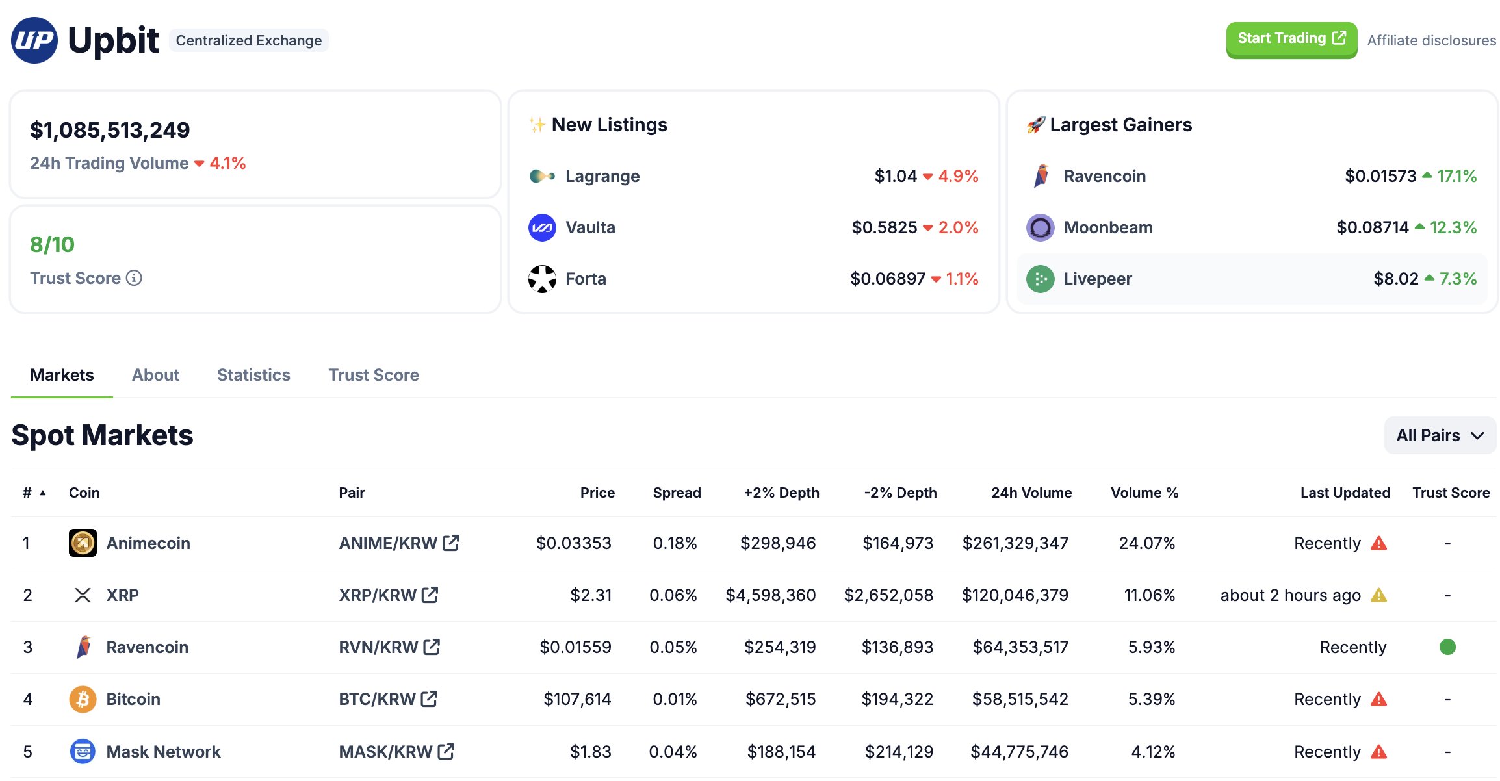The image size is (1500, 781).
Task: Open Moonbeam in Largest Gainers
Action: 1108,227
